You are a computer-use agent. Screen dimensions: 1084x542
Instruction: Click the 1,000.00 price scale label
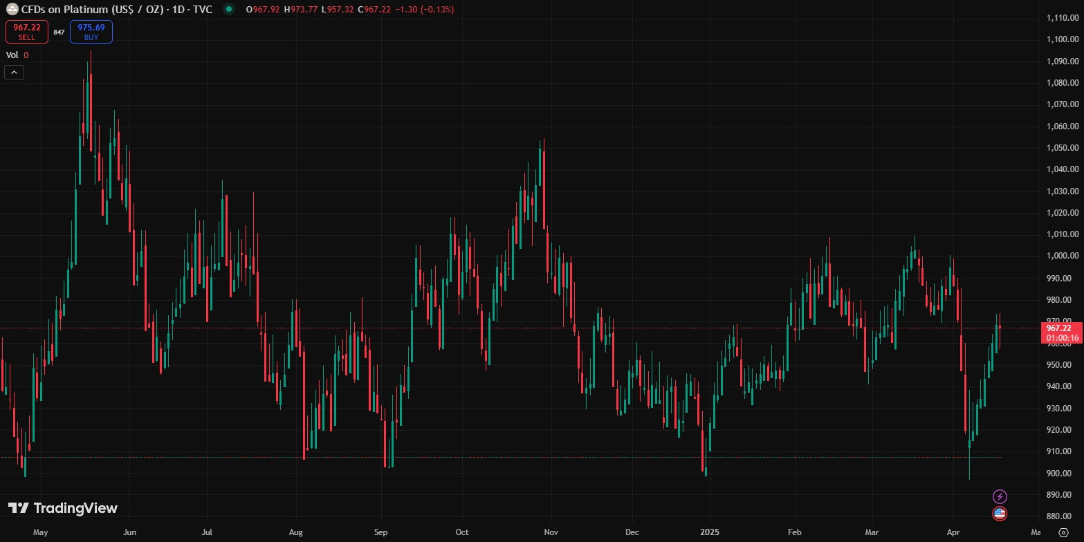click(x=1063, y=256)
